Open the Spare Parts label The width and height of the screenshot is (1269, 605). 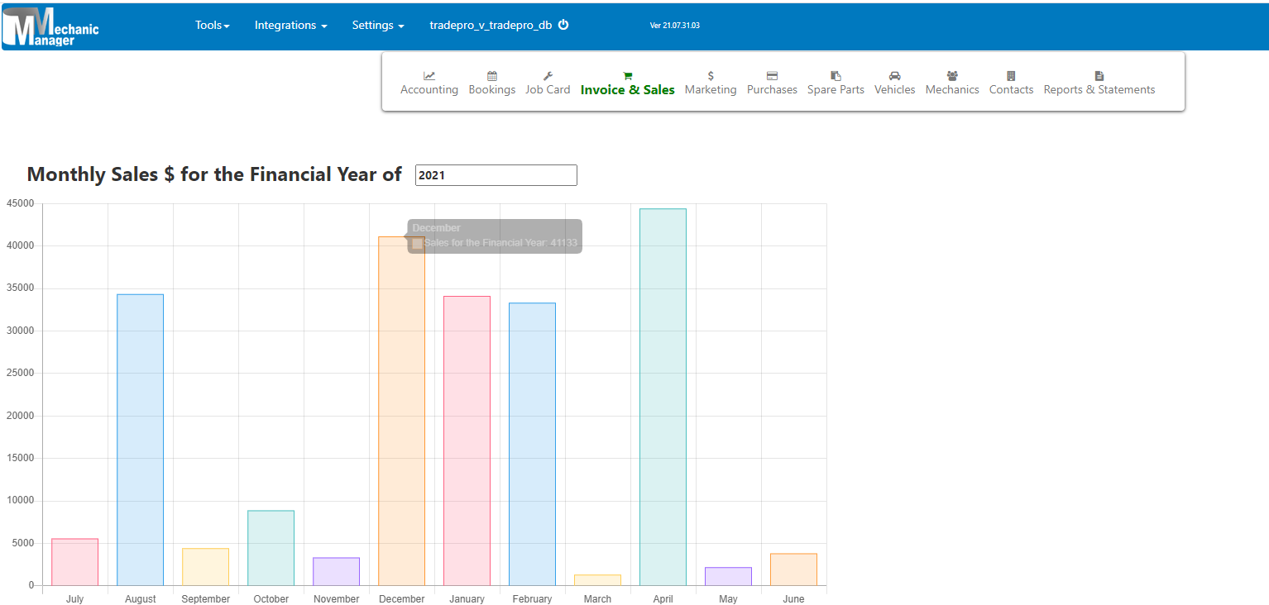836,89
